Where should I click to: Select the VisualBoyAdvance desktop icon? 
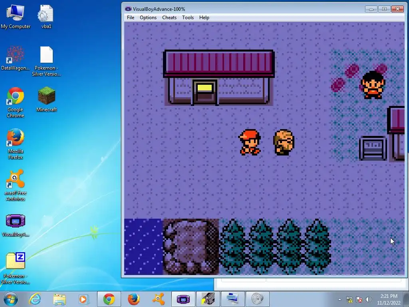point(16,225)
